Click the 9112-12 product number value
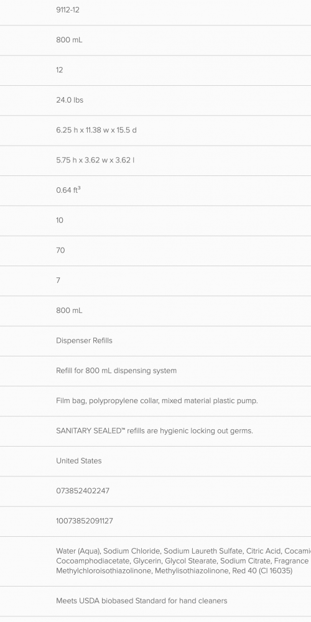The height and width of the screenshot is (622, 311). [68, 10]
